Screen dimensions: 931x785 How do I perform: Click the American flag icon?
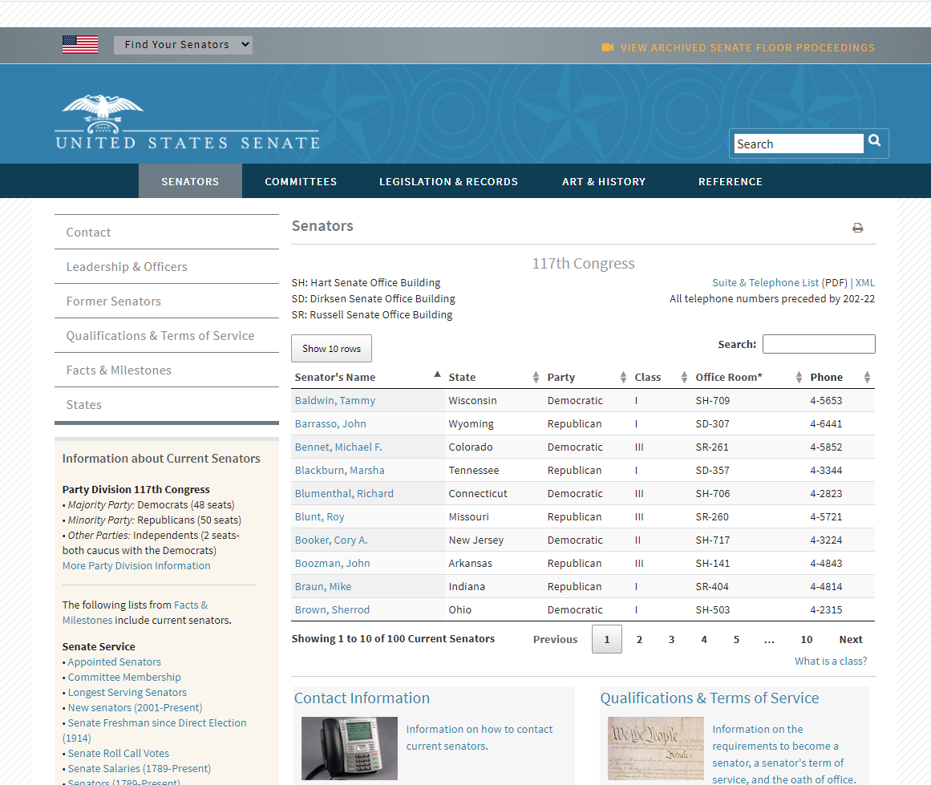(80, 45)
